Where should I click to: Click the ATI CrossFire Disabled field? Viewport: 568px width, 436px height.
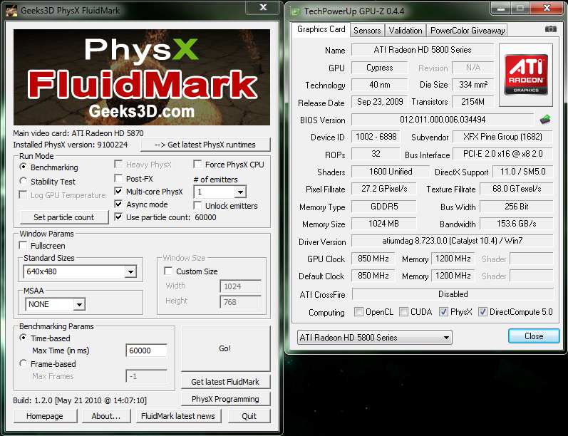[453, 294]
